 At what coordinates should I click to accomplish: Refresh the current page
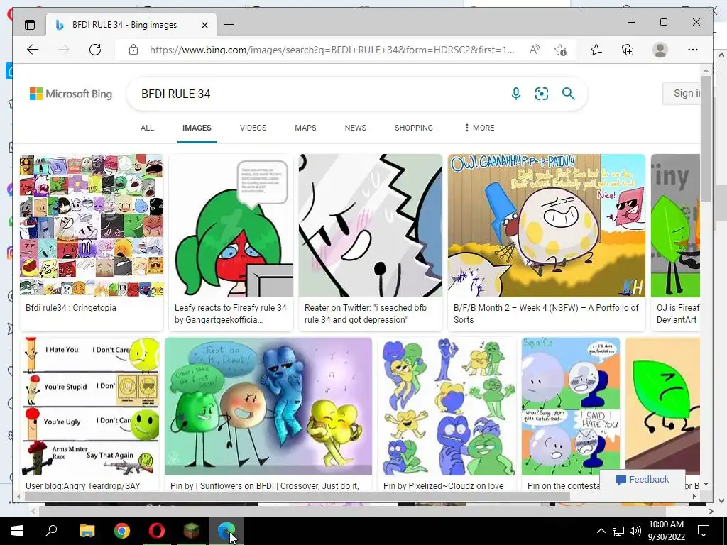[x=95, y=50]
